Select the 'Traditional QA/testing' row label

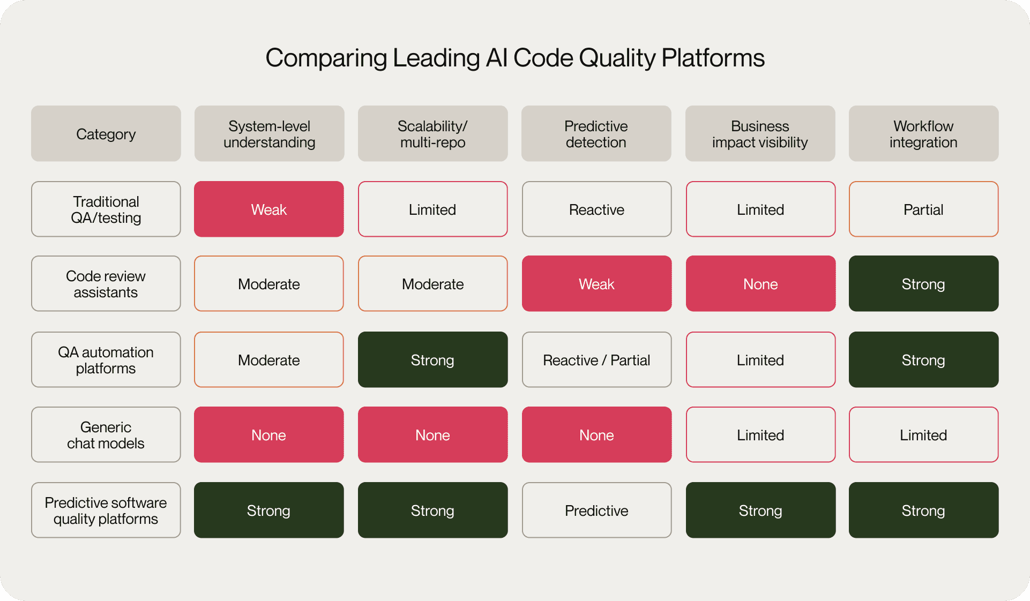[106, 209]
